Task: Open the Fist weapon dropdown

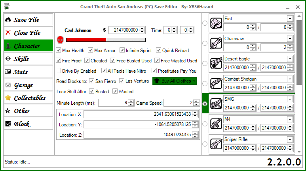Action: point(290,19)
